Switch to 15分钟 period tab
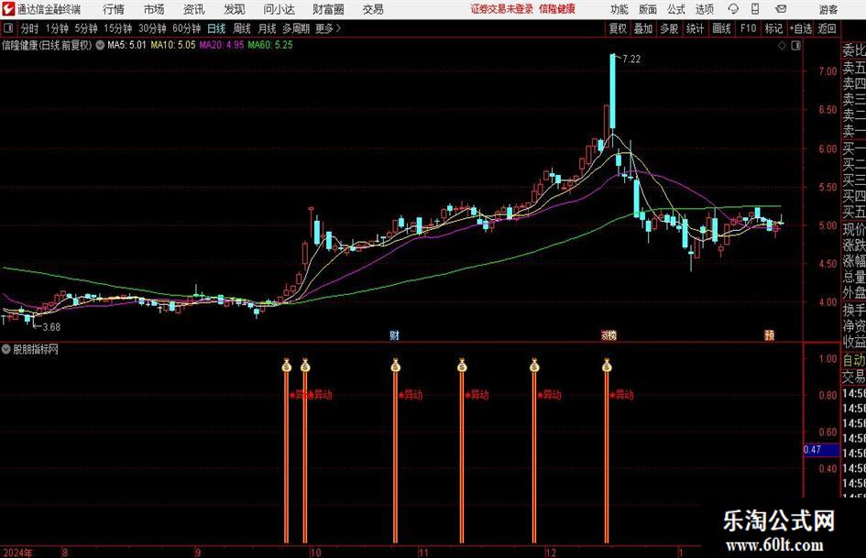 click(x=118, y=28)
